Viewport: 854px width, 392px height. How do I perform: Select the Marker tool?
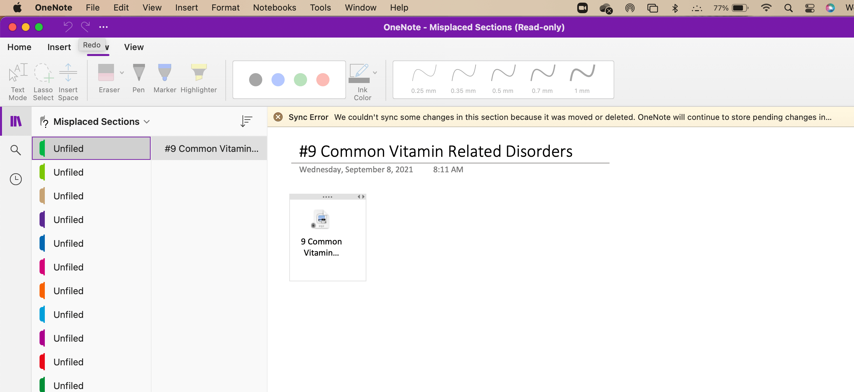click(165, 78)
